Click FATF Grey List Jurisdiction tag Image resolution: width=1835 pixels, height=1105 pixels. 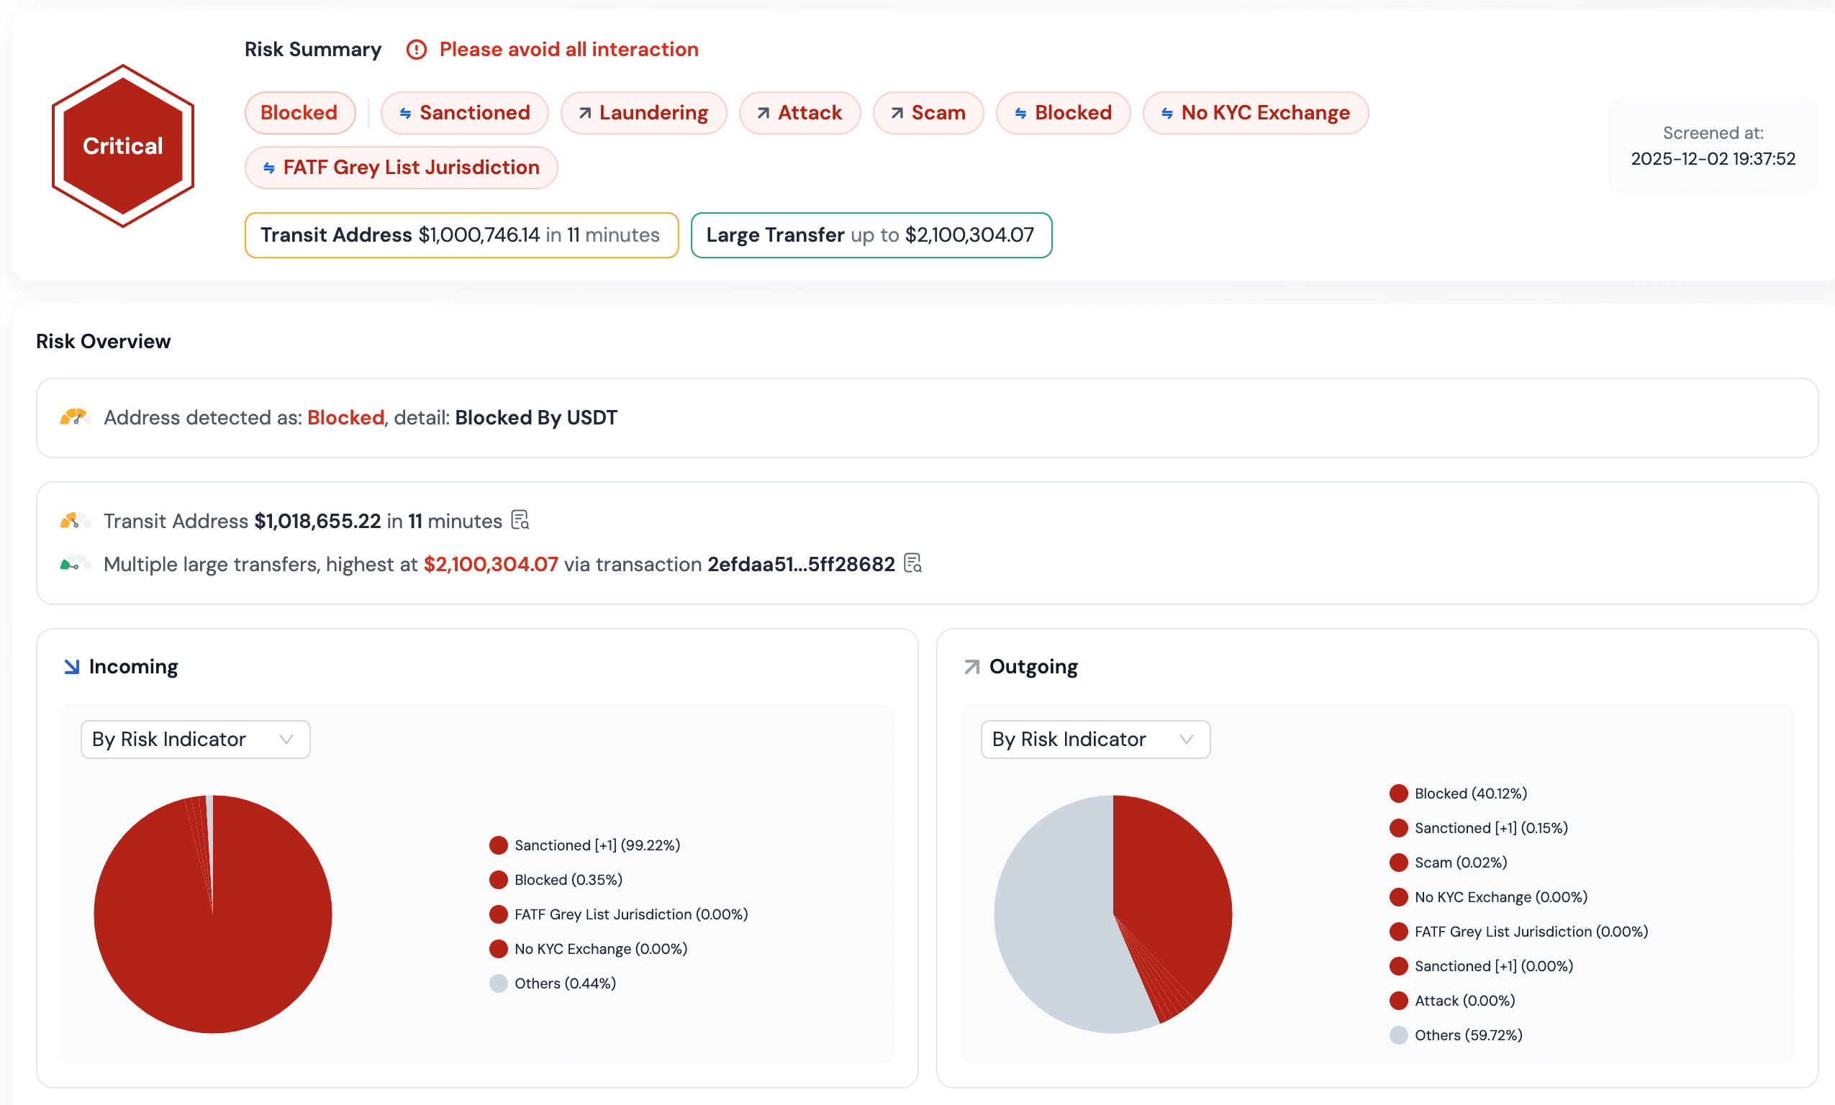[x=402, y=168]
